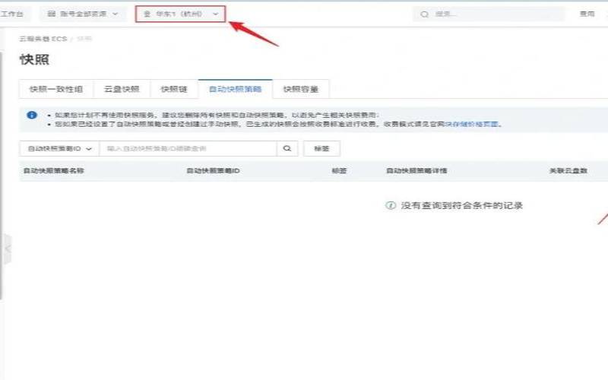This screenshot has width=608, height=380.
Task: Switch to the 云盘快照 tab
Action: 122,89
